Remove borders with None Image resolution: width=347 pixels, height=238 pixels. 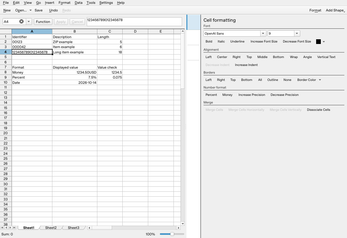click(287, 80)
